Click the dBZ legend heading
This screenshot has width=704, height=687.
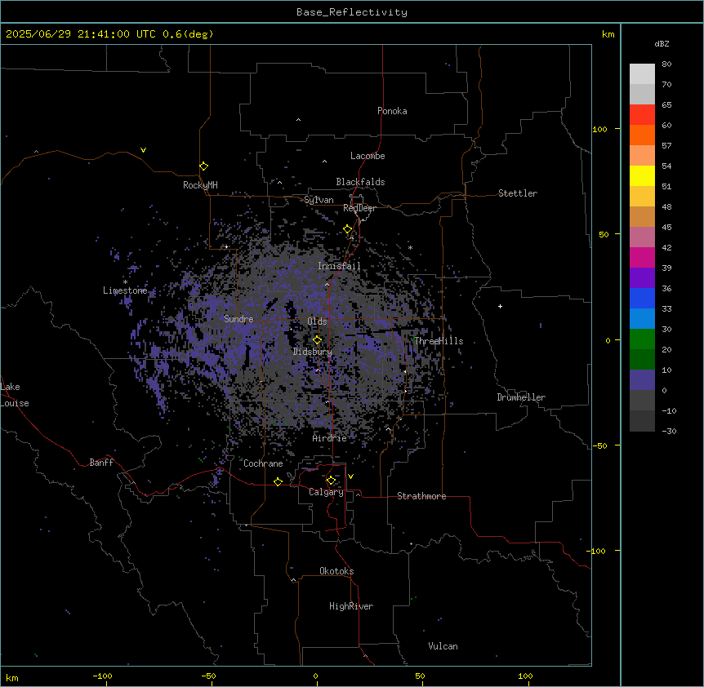tap(662, 43)
